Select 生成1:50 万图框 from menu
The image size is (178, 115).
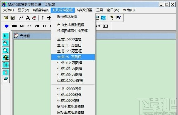point(73,75)
